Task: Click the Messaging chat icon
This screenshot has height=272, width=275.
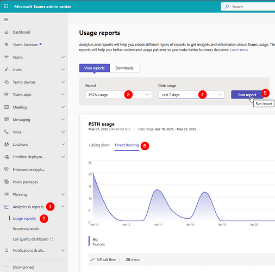Action: 7,120
